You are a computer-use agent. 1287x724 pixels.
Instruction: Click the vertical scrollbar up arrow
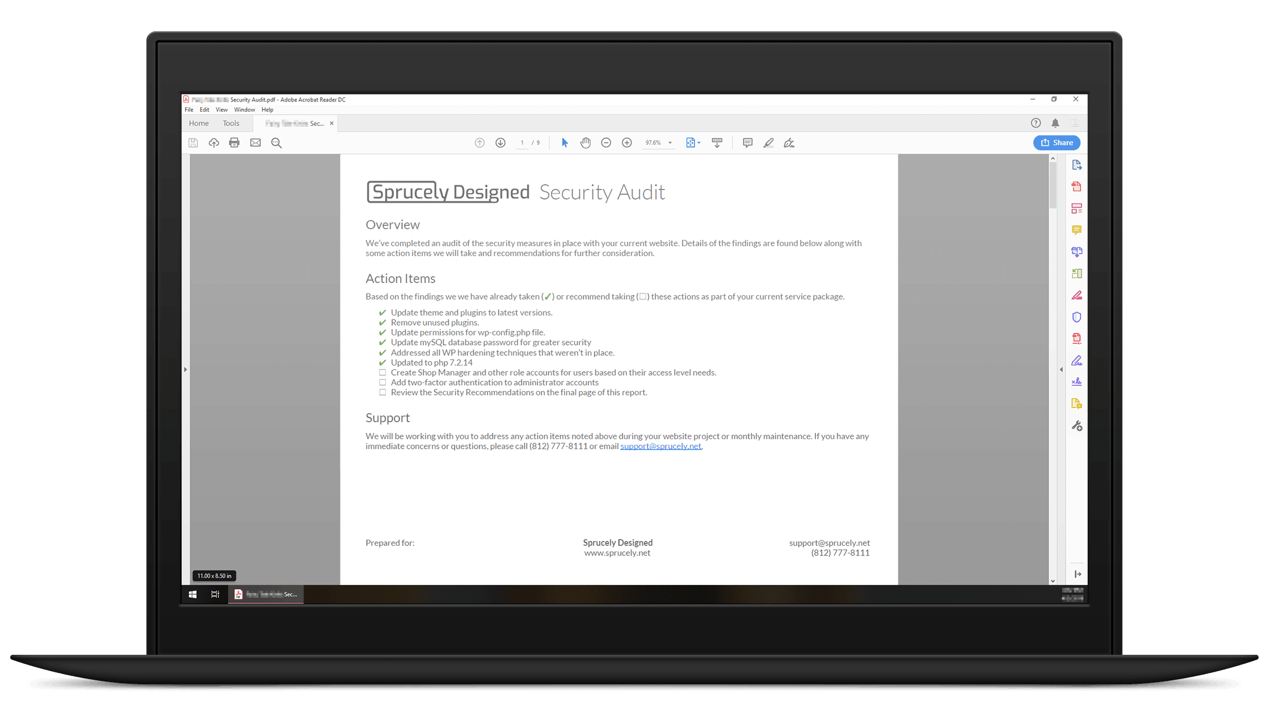[1053, 159]
